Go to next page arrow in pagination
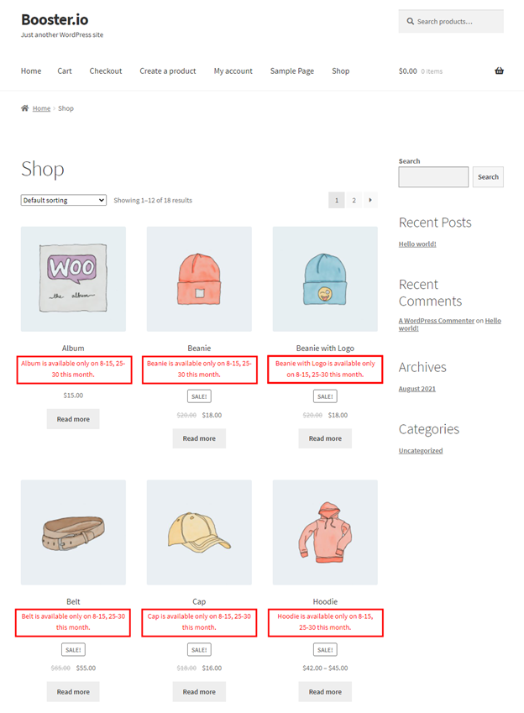Screen dimensions: 524x713 (x=370, y=200)
